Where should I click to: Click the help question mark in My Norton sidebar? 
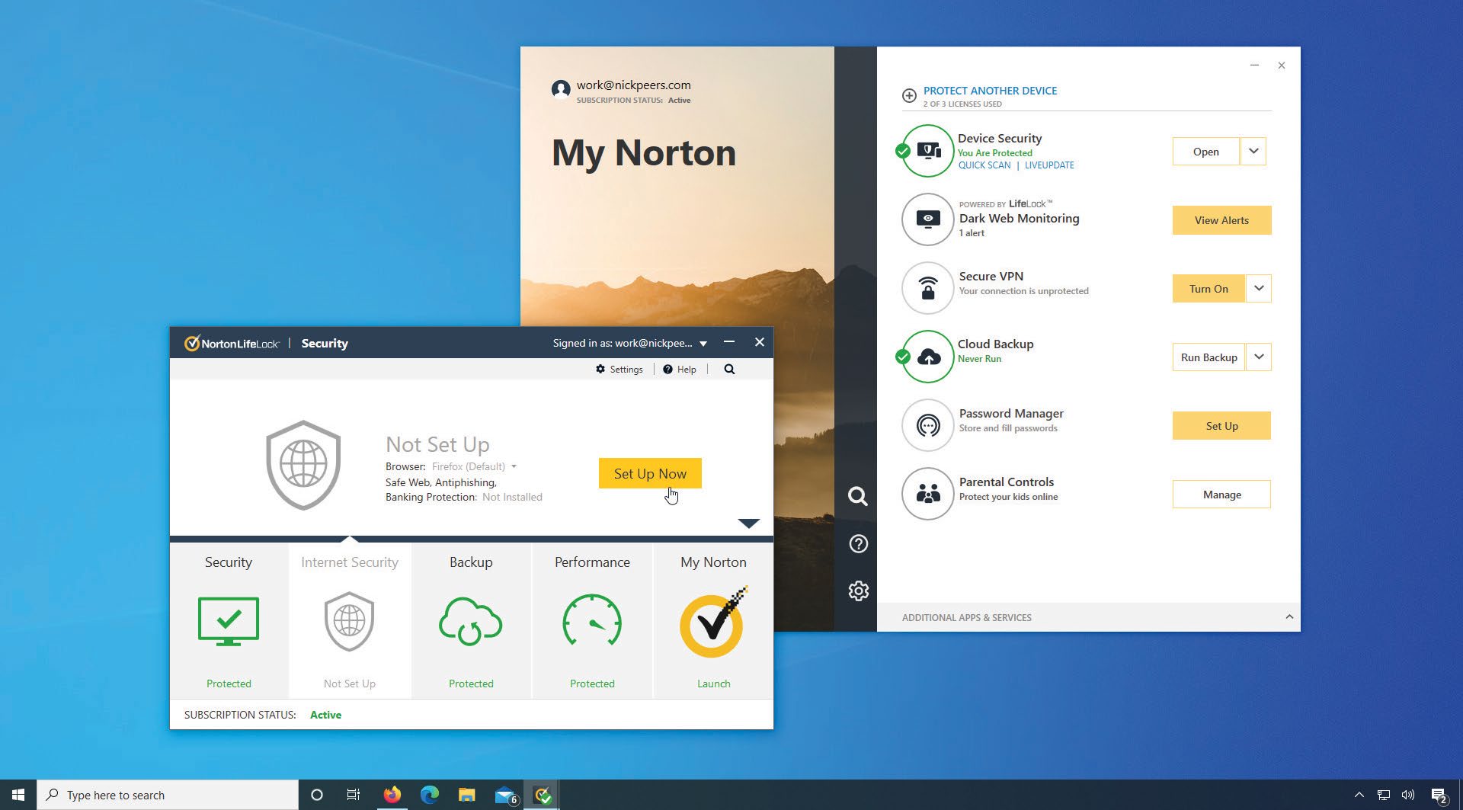point(858,543)
